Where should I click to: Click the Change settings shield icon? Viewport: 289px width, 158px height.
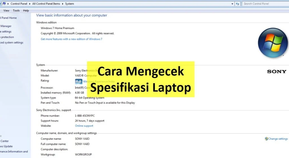[266, 139]
